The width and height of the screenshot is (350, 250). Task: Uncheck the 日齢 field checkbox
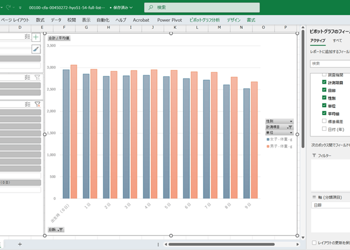(x=324, y=90)
